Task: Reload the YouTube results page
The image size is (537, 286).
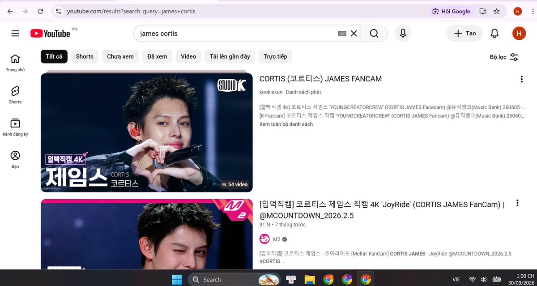Action: (40, 11)
